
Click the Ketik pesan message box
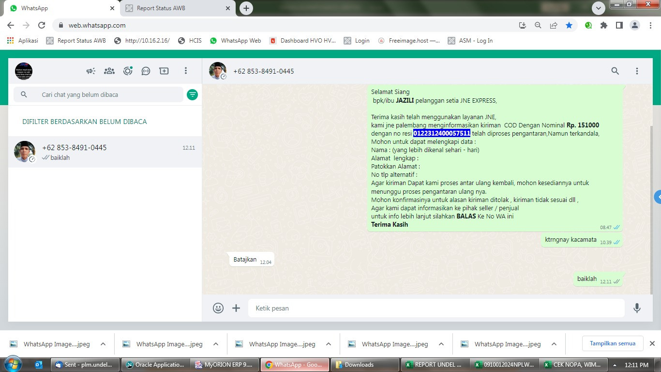[x=436, y=308]
